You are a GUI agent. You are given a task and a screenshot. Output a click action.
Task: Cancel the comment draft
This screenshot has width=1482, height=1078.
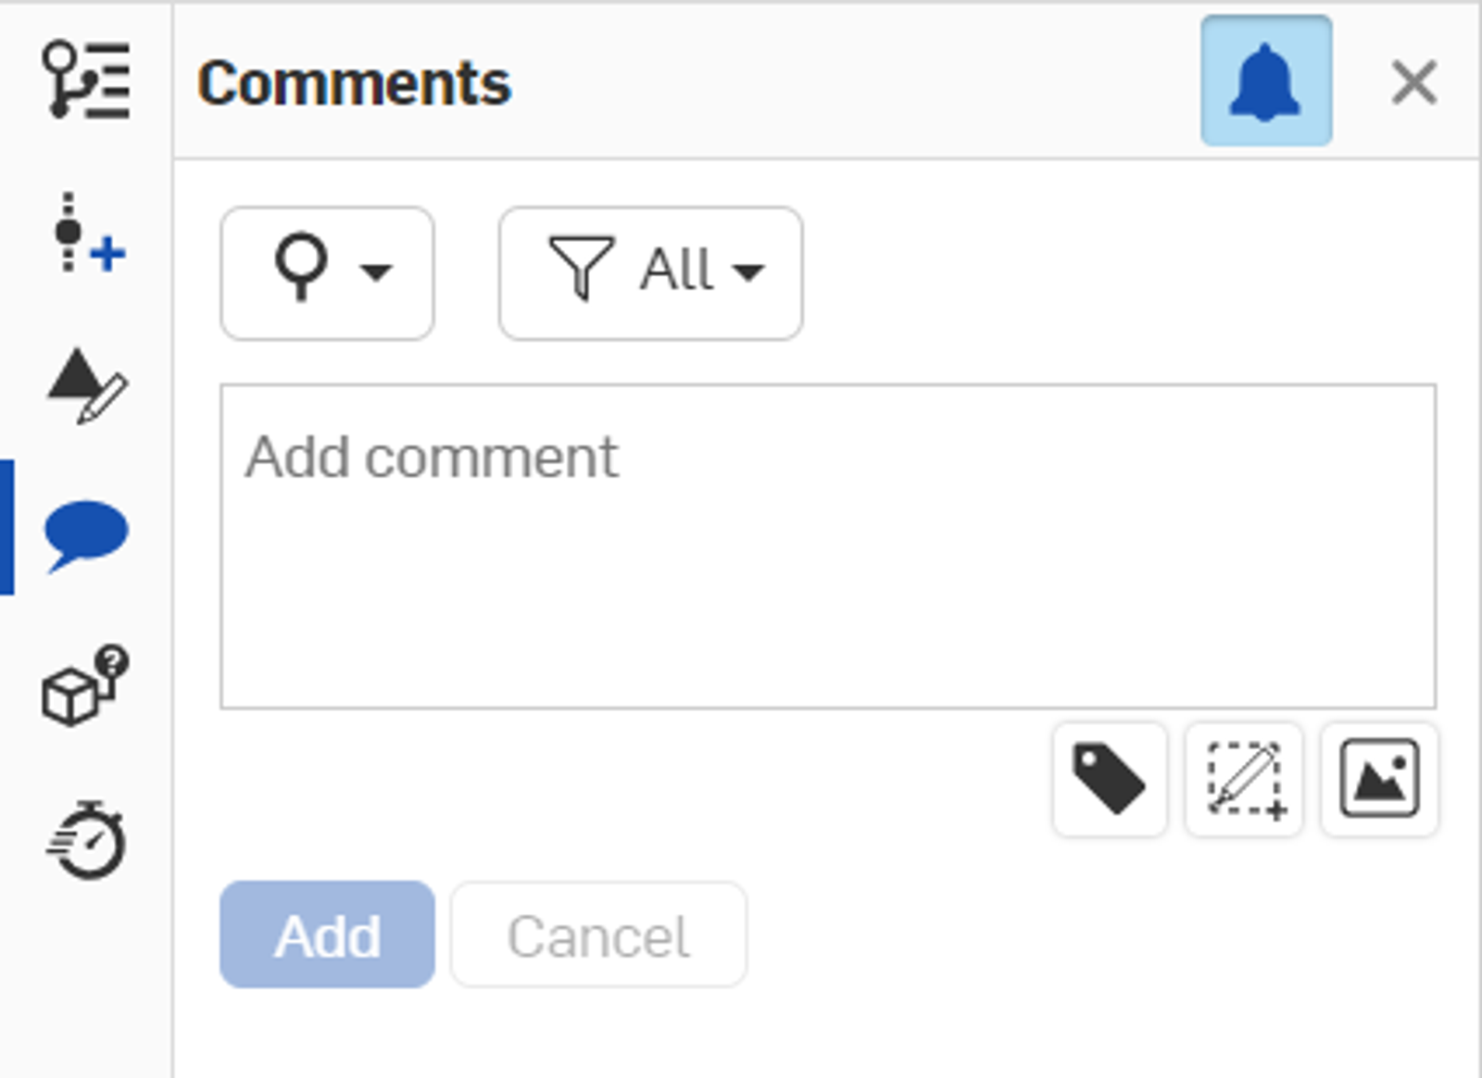pyautogui.click(x=597, y=934)
